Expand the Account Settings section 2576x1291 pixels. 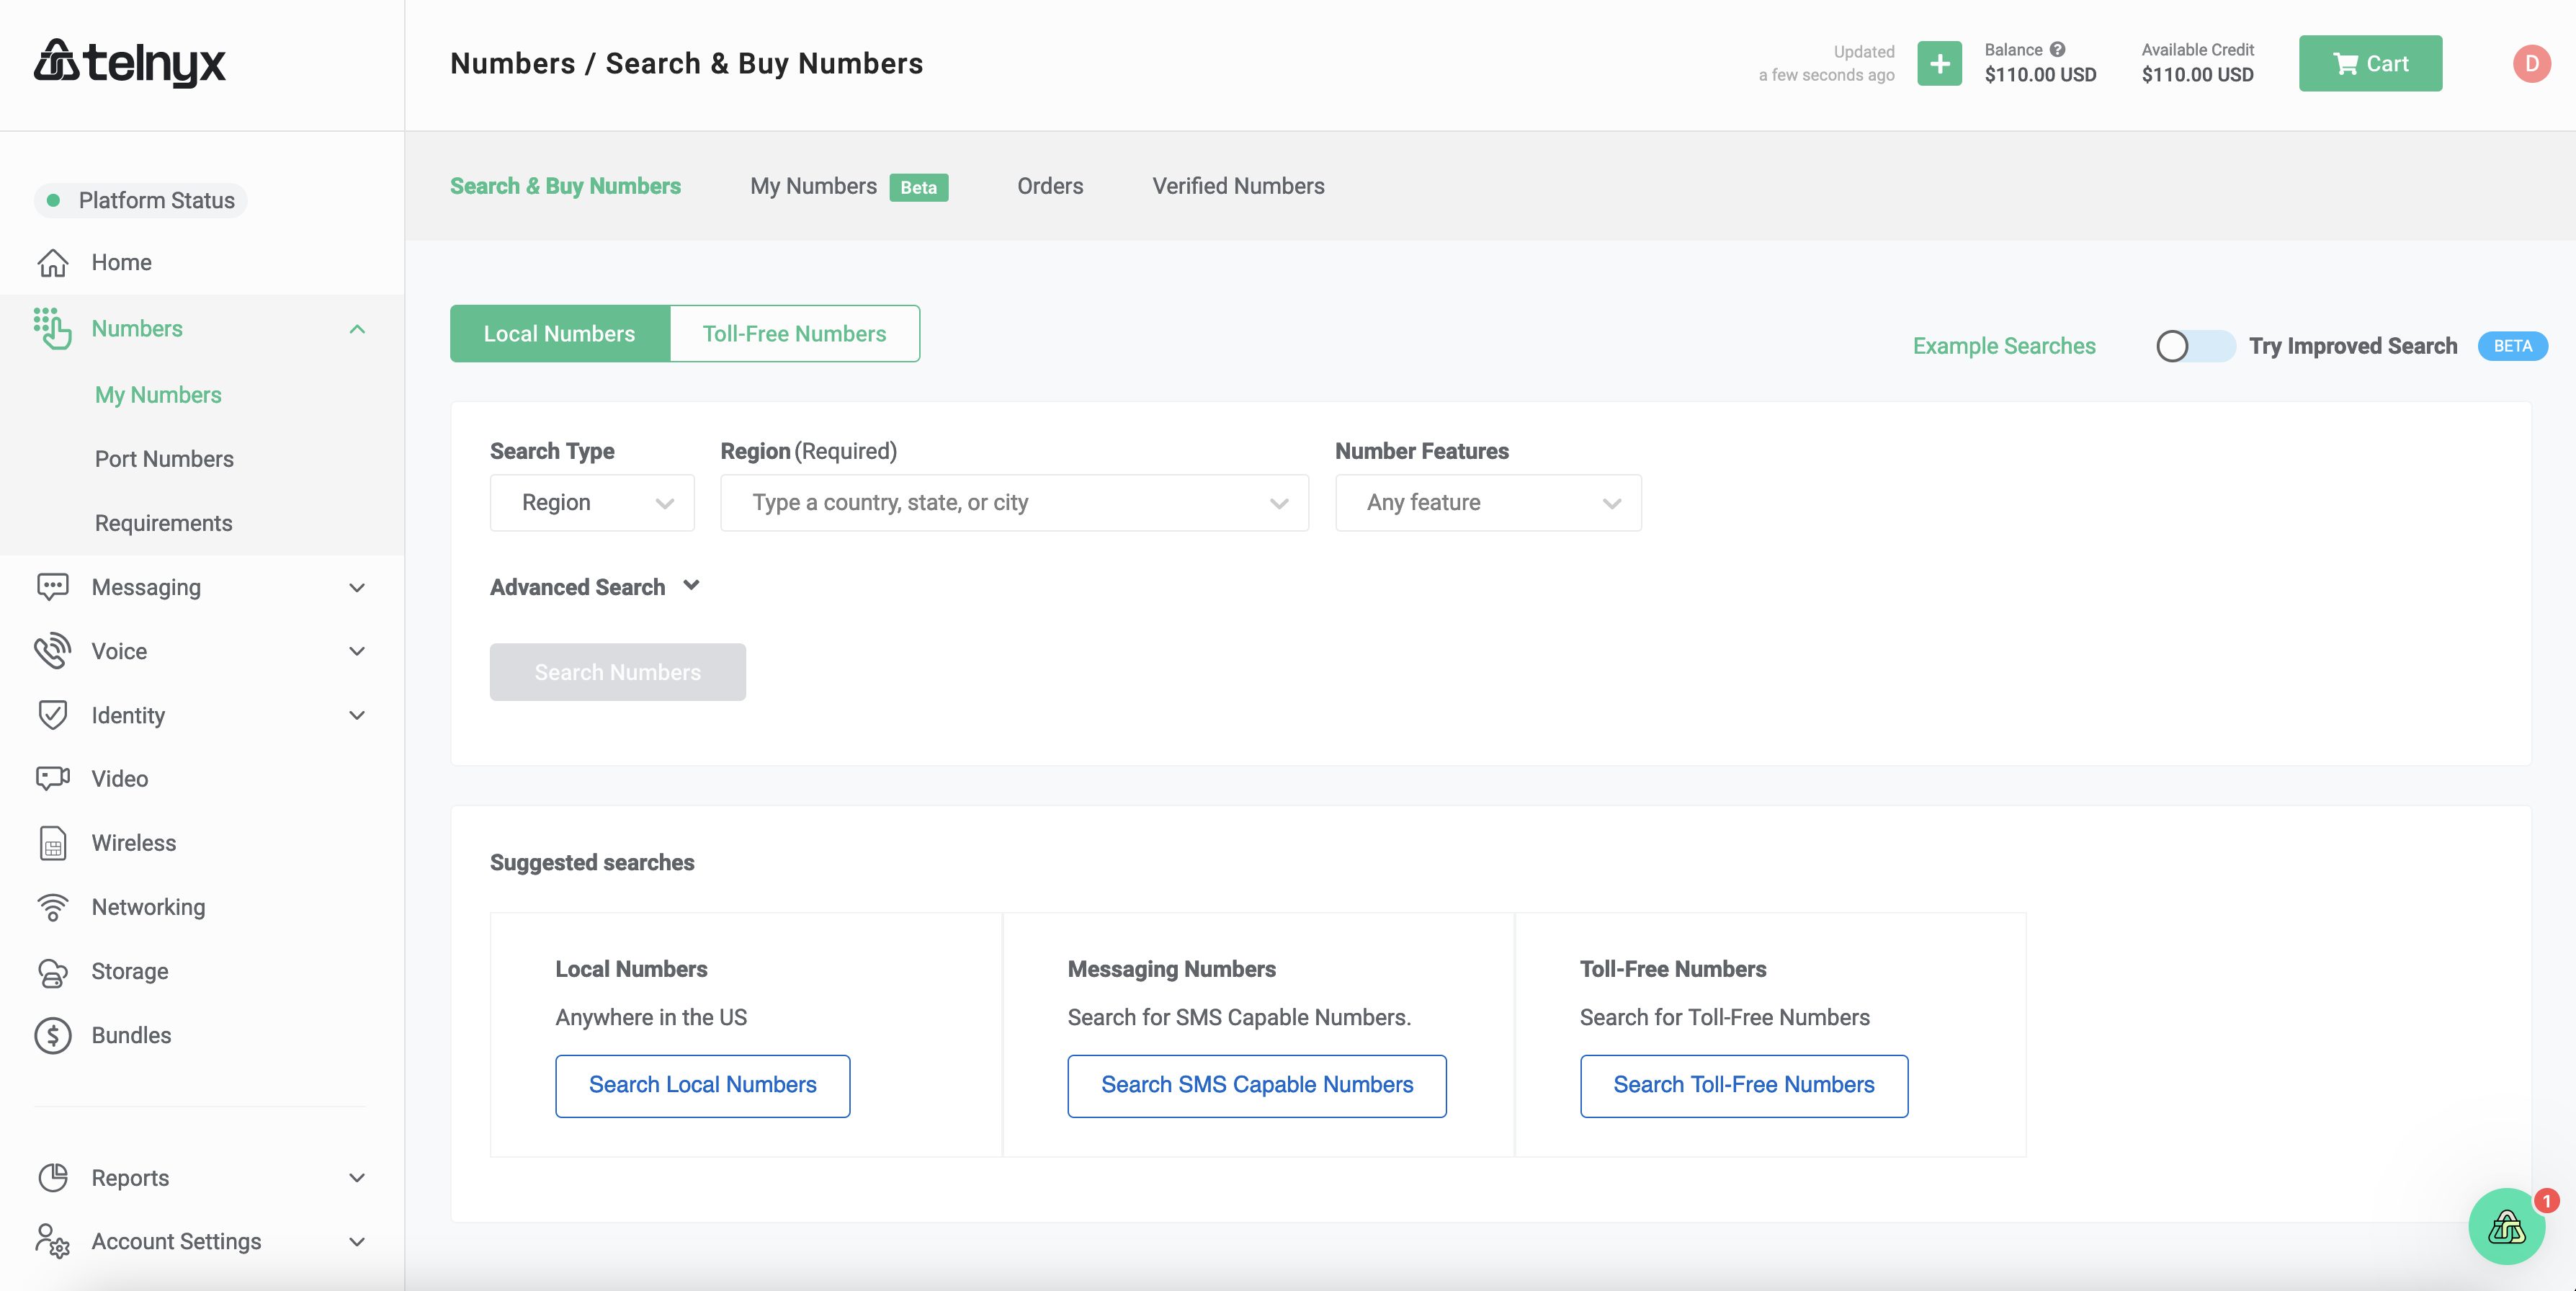pos(357,1241)
